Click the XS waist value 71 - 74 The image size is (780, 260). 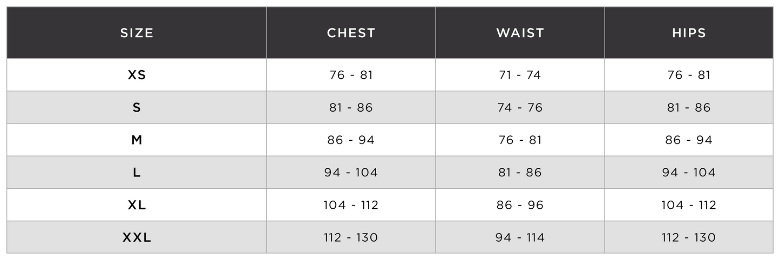pyautogui.click(x=520, y=75)
